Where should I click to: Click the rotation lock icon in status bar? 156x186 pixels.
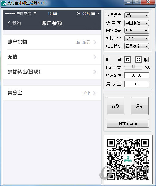click(78, 13)
